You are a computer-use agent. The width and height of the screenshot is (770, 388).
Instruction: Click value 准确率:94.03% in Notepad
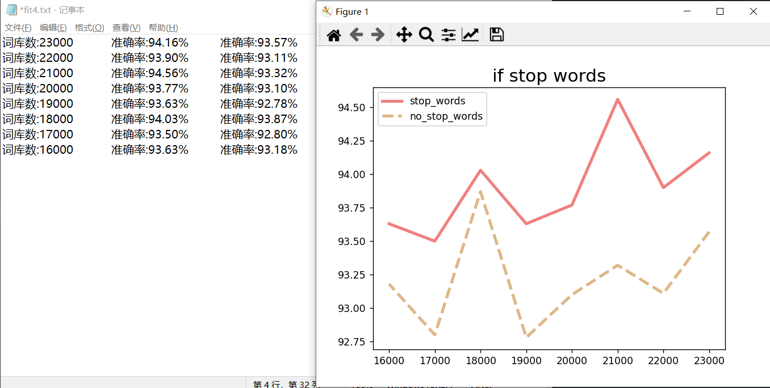coord(150,119)
